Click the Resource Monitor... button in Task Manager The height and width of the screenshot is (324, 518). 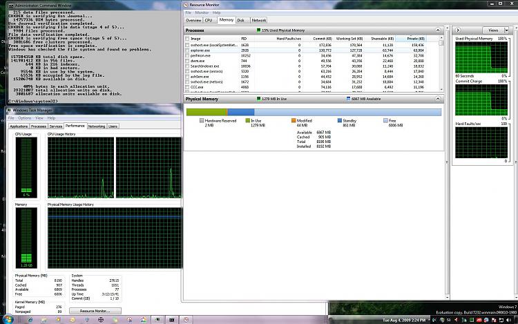[95, 311]
